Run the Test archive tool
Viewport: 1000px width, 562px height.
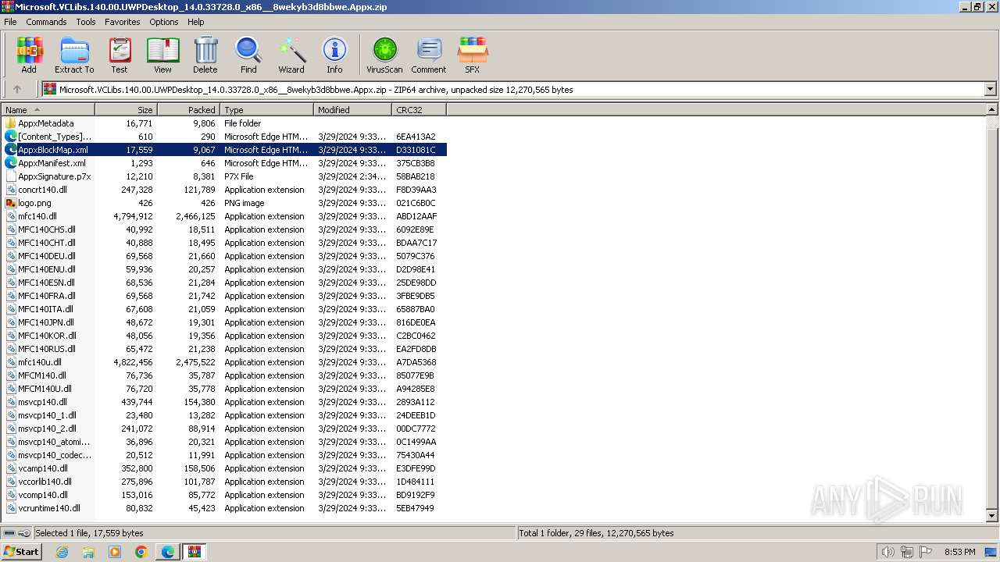point(120,55)
